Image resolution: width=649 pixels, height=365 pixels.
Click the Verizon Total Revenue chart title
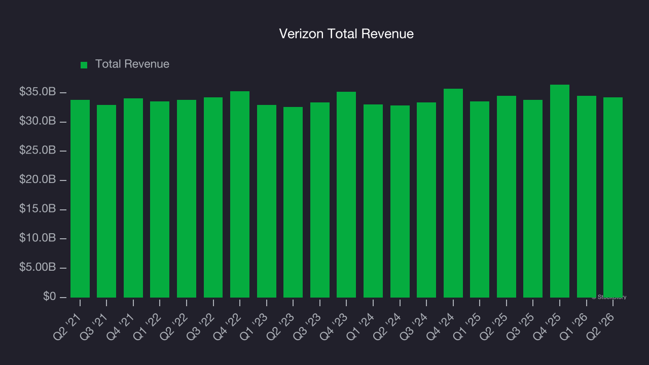[346, 34]
